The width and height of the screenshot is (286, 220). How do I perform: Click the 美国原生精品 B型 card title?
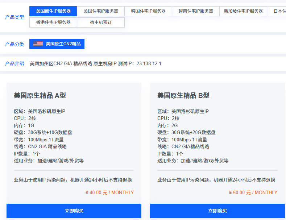pyautogui.click(x=183, y=96)
